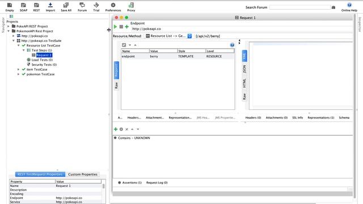This screenshot has height=204, width=363.
Task: Open Schema tab
Action: (344, 118)
